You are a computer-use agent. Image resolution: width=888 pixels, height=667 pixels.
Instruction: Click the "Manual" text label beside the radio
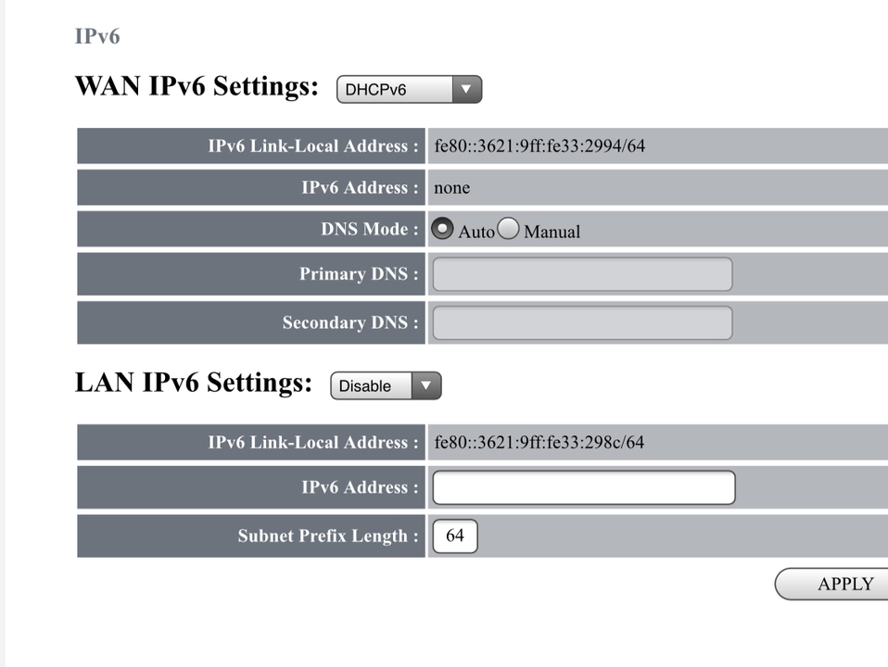[552, 232]
